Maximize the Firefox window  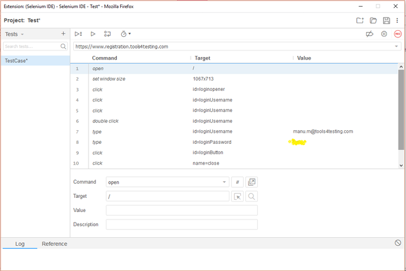coord(378,6)
